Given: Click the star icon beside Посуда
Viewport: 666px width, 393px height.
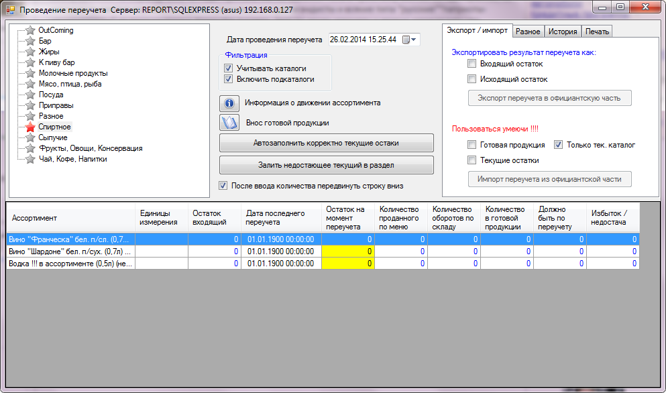Looking at the screenshot, I should pyautogui.click(x=30, y=95).
